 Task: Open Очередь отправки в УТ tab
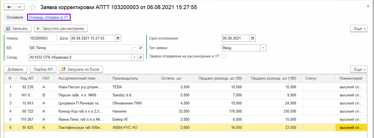click(x=49, y=17)
